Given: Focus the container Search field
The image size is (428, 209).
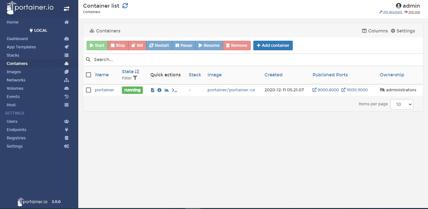Looking at the screenshot, I should tap(253, 59).
